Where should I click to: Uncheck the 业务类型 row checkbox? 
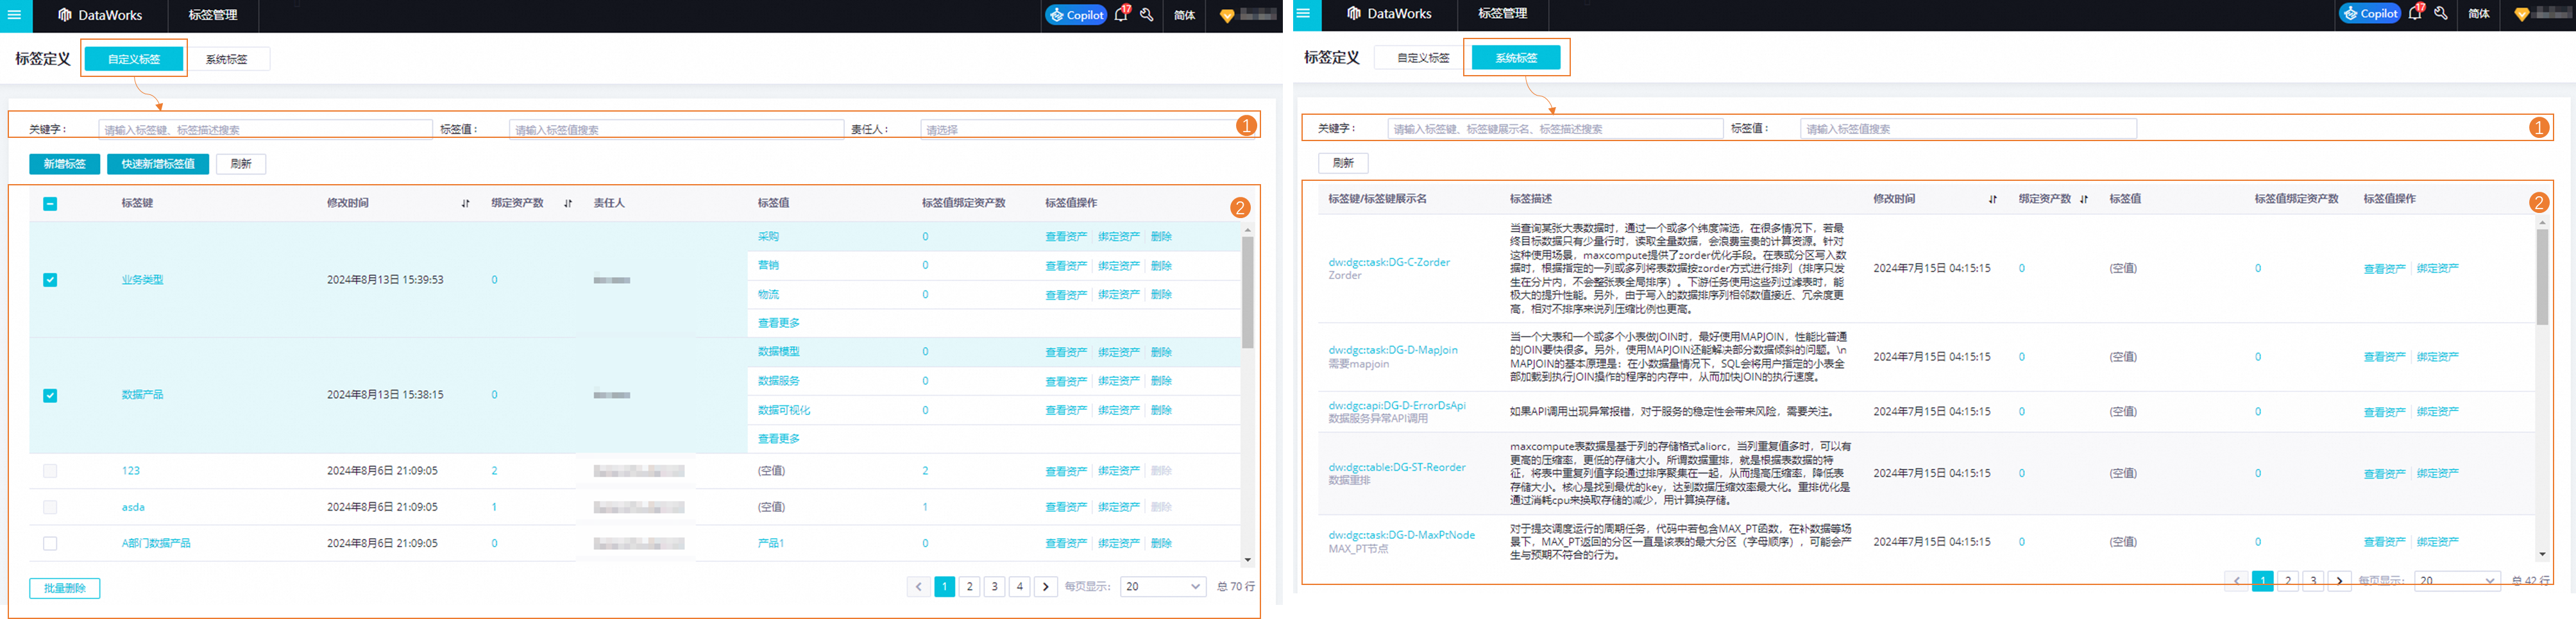50,280
